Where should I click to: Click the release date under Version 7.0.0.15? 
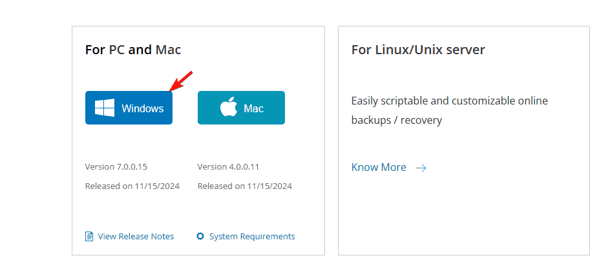point(132,186)
